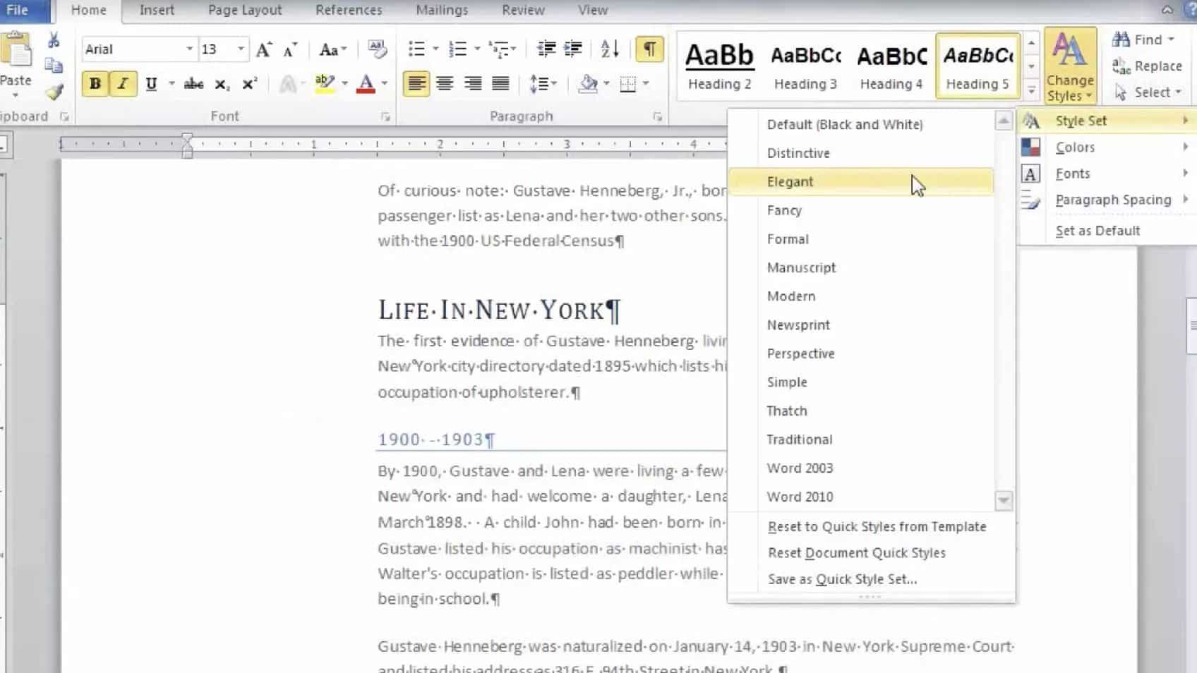The height and width of the screenshot is (673, 1197).
Task: Choose Save as Quick Style Set
Action: coord(842,578)
